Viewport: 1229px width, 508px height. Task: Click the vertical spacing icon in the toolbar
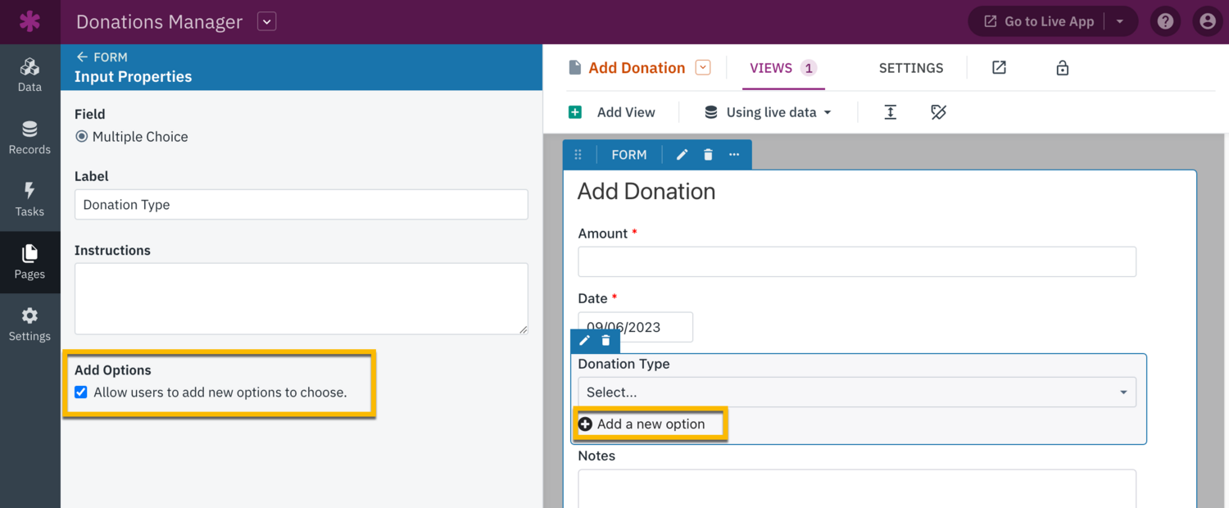tap(891, 112)
